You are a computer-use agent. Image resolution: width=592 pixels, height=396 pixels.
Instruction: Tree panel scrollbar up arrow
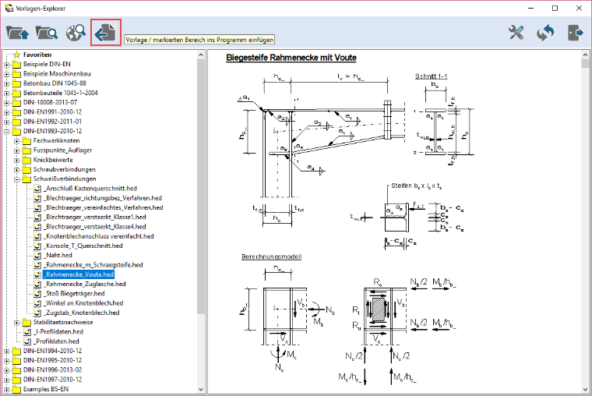[x=201, y=55]
